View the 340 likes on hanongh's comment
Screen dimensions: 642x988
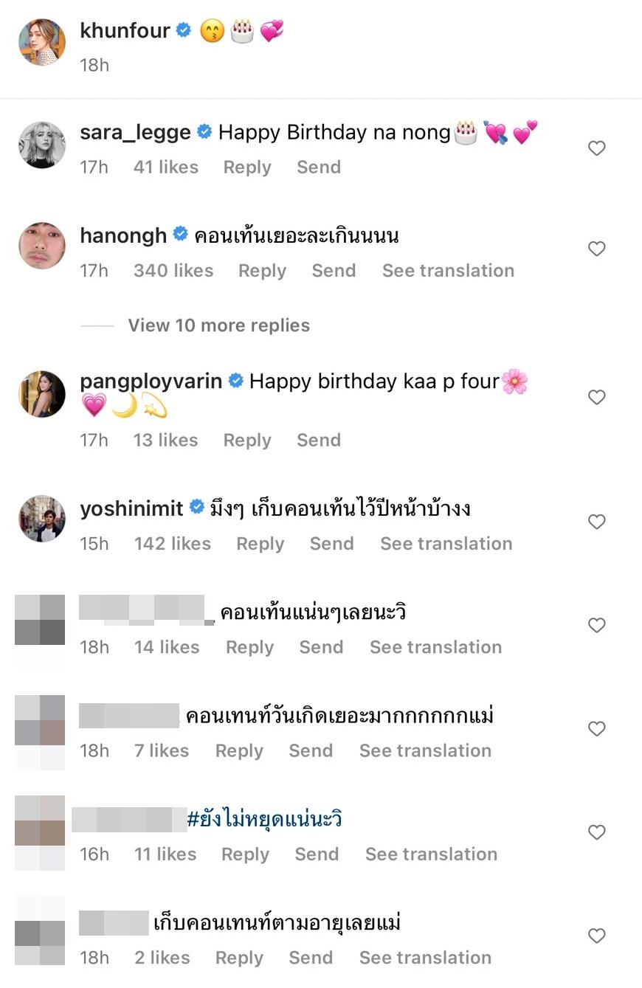click(173, 271)
